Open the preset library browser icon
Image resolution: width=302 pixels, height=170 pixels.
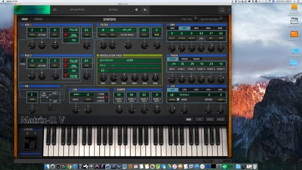click(x=55, y=9)
